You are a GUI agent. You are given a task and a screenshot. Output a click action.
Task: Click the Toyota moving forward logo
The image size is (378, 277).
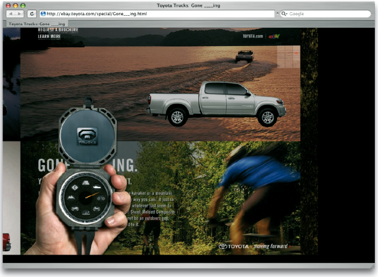255,246
